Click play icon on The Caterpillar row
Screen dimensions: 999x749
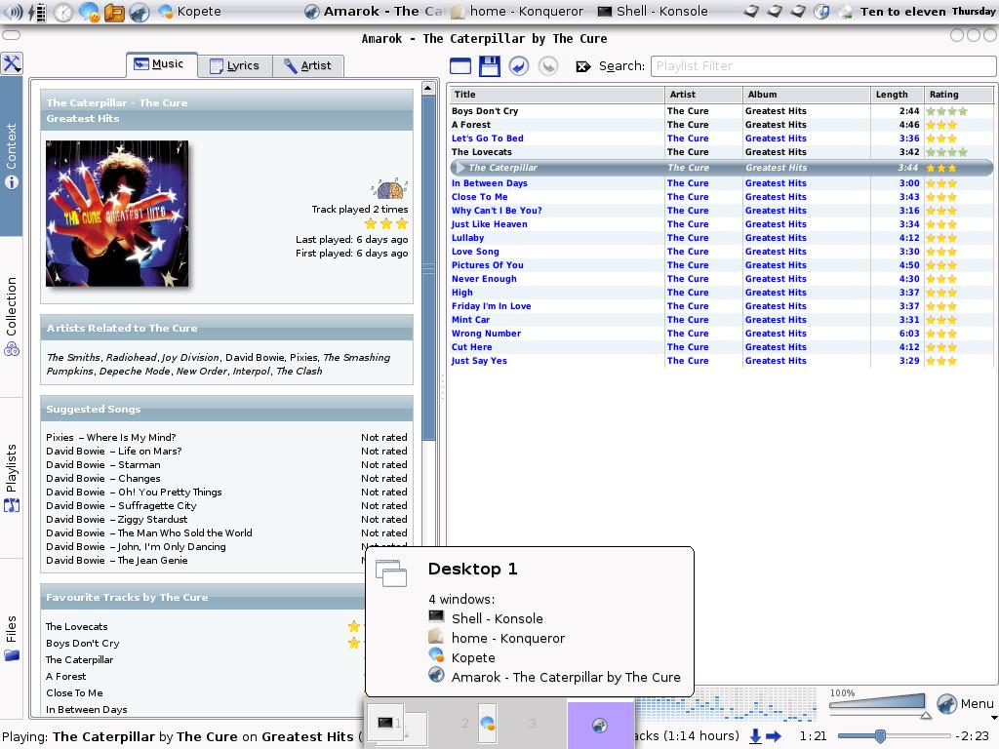[x=460, y=168]
